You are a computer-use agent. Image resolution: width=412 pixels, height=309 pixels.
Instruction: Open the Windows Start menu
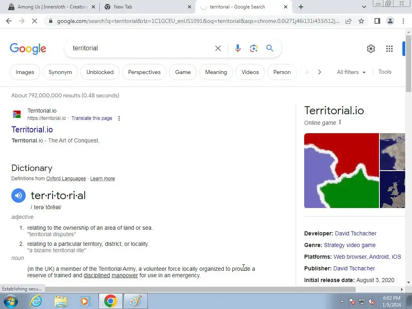(11, 301)
